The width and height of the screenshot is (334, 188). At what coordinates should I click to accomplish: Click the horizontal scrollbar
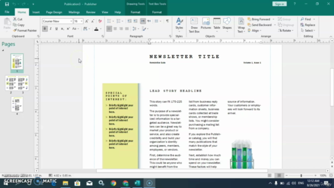(x=182, y=171)
